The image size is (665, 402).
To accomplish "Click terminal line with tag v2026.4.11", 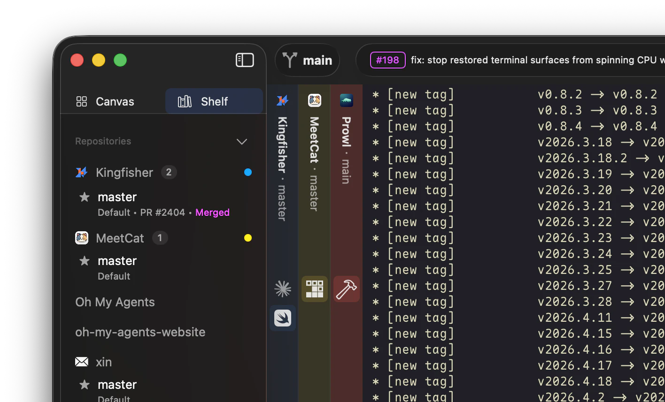I will (x=518, y=318).
